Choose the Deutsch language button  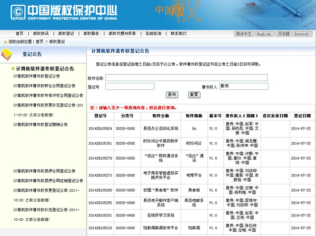pos(302,34)
